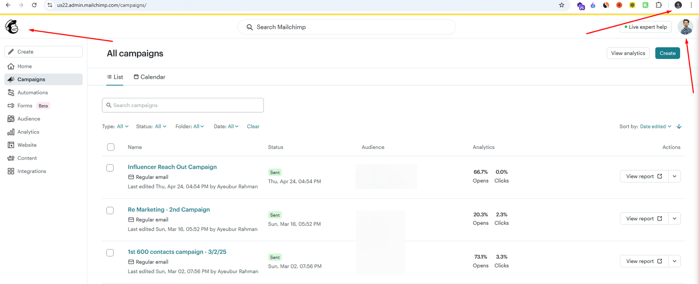Image resolution: width=699 pixels, height=284 pixels.
Task: Open the browser extensions puzzle icon
Action: [x=659, y=5]
